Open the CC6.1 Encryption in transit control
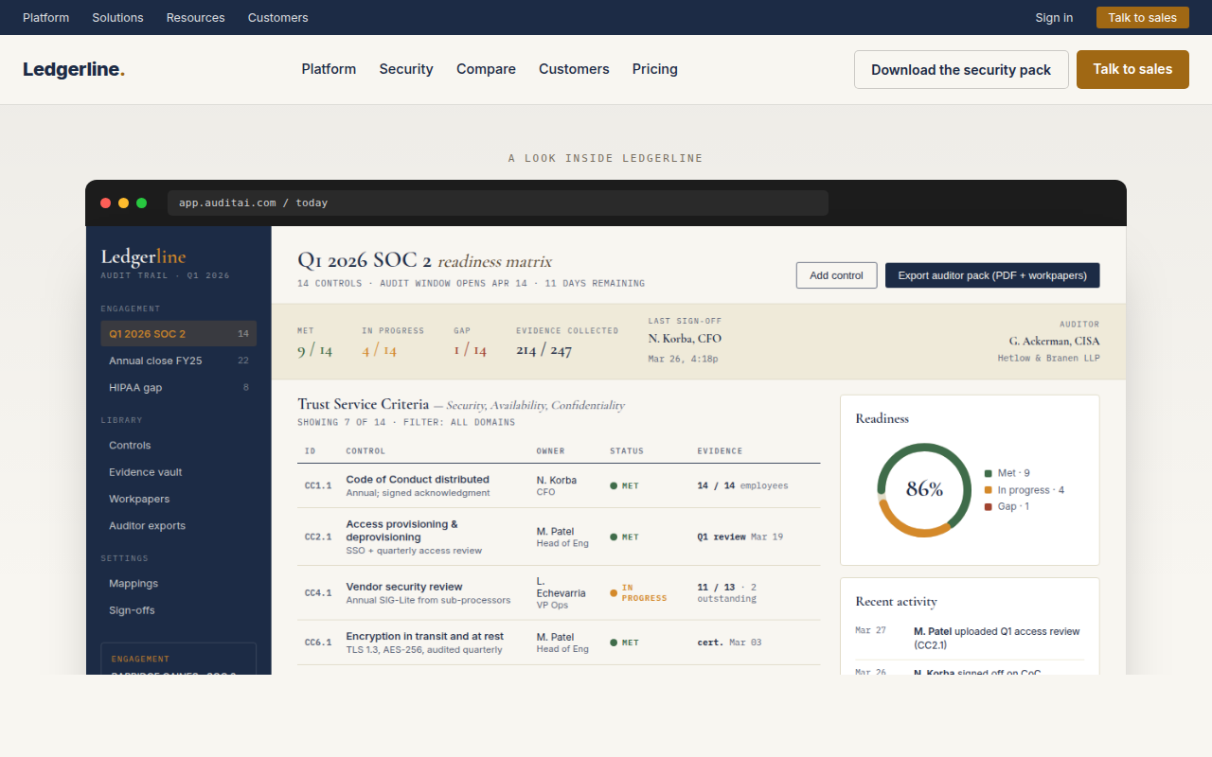Screen dimensions: 1212x757 tap(559, 643)
